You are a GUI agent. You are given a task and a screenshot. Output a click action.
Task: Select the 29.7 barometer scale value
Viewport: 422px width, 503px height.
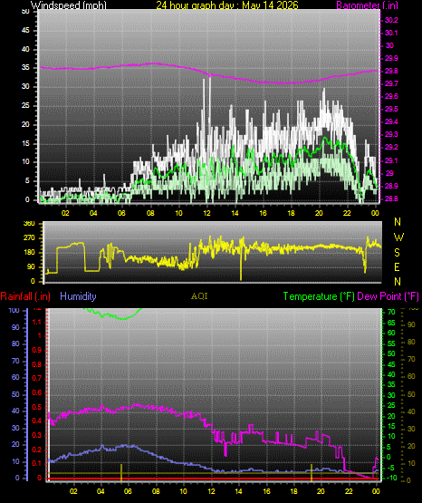click(391, 83)
